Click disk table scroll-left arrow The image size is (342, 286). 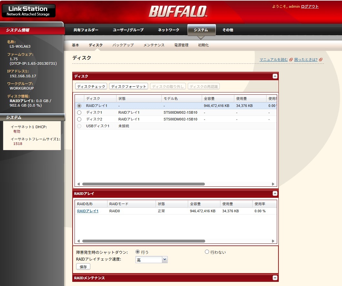point(78,184)
